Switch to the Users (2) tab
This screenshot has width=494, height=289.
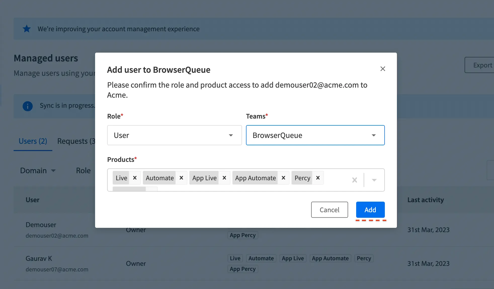click(33, 141)
